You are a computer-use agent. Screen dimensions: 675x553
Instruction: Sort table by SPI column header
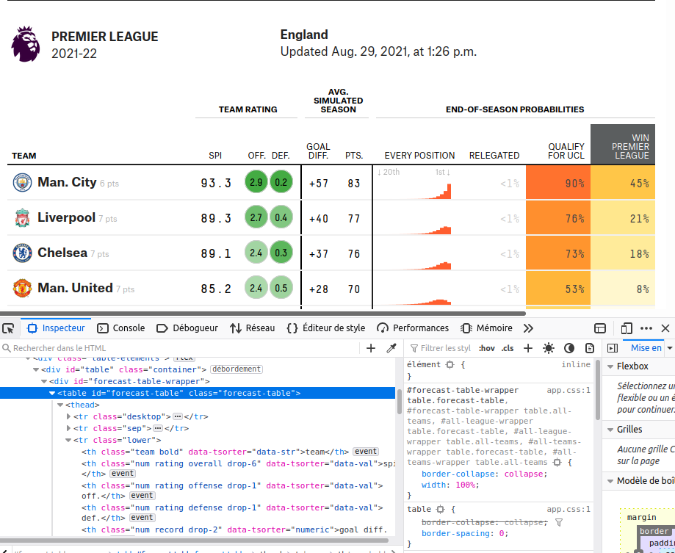(215, 156)
